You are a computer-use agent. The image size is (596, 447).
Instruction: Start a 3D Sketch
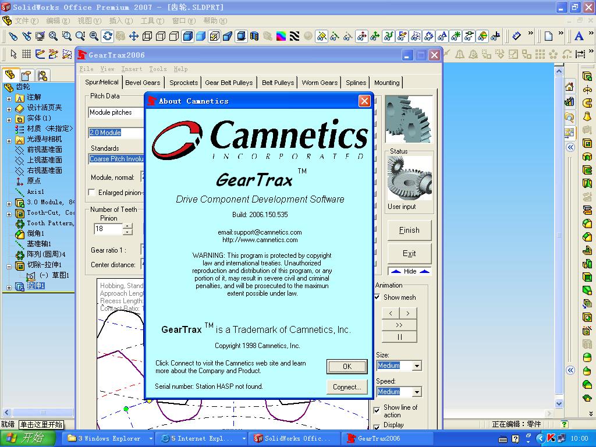point(53,54)
